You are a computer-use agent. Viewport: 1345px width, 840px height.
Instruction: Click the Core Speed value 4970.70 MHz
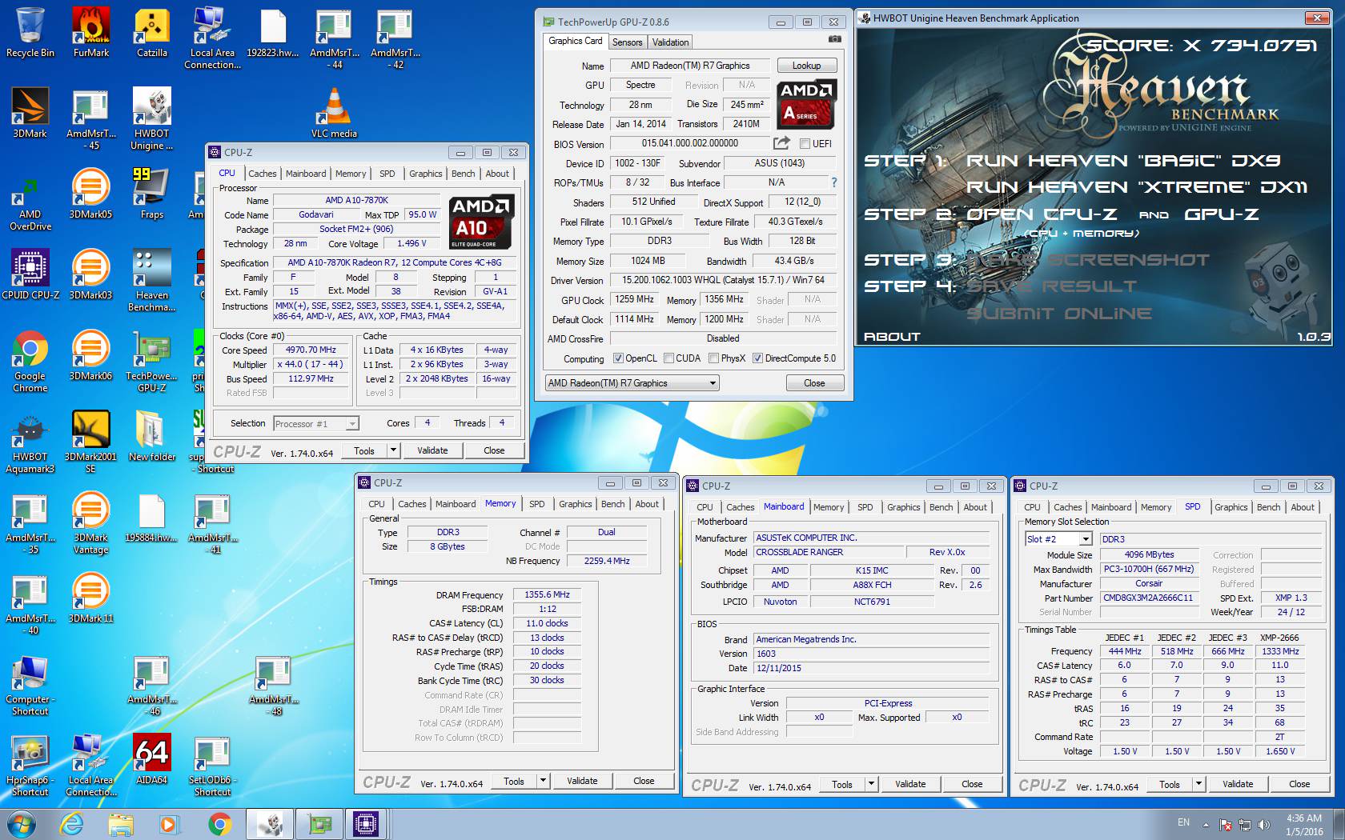tap(311, 350)
